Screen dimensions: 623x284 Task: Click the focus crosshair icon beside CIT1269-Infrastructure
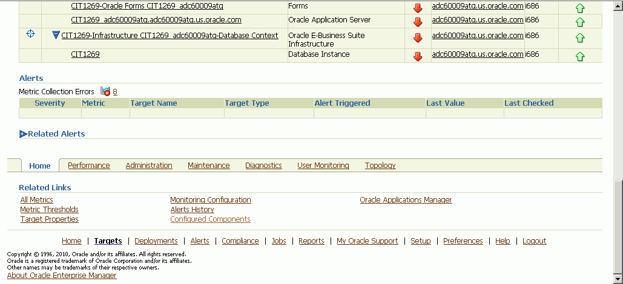31,34
